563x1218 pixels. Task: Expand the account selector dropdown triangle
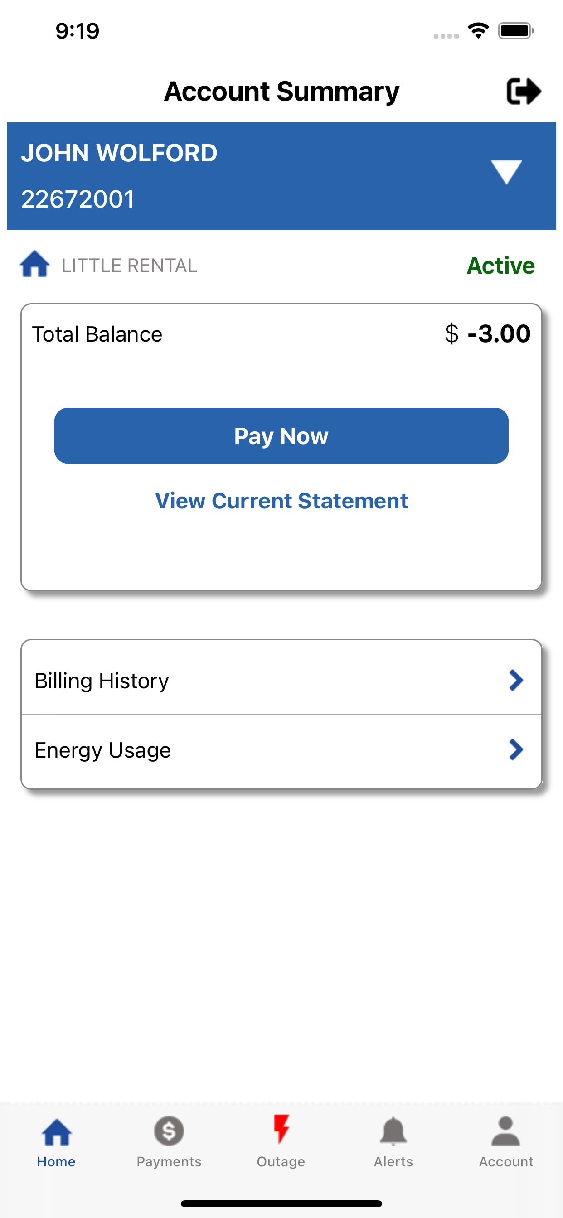pos(506,172)
